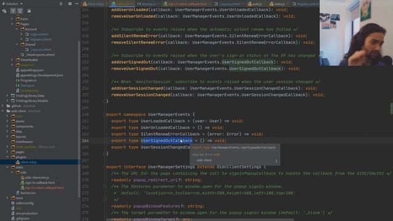Expand the data folder
The image size is (393, 221).
7,131
